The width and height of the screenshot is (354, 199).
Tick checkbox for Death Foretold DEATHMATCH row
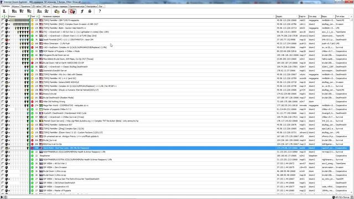tap(3, 40)
